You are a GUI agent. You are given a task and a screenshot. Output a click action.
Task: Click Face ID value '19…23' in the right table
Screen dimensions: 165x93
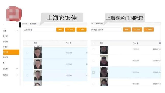pos(135,84)
